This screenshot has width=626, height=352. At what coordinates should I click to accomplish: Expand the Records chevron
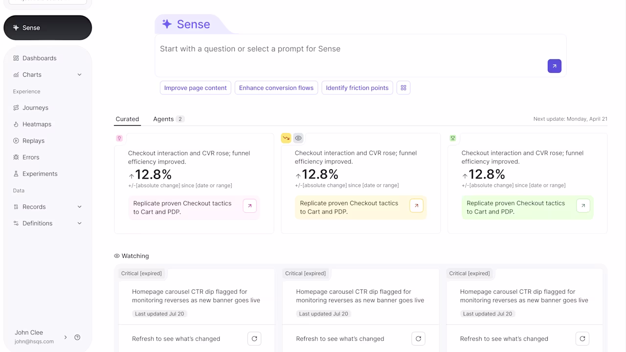point(79,207)
